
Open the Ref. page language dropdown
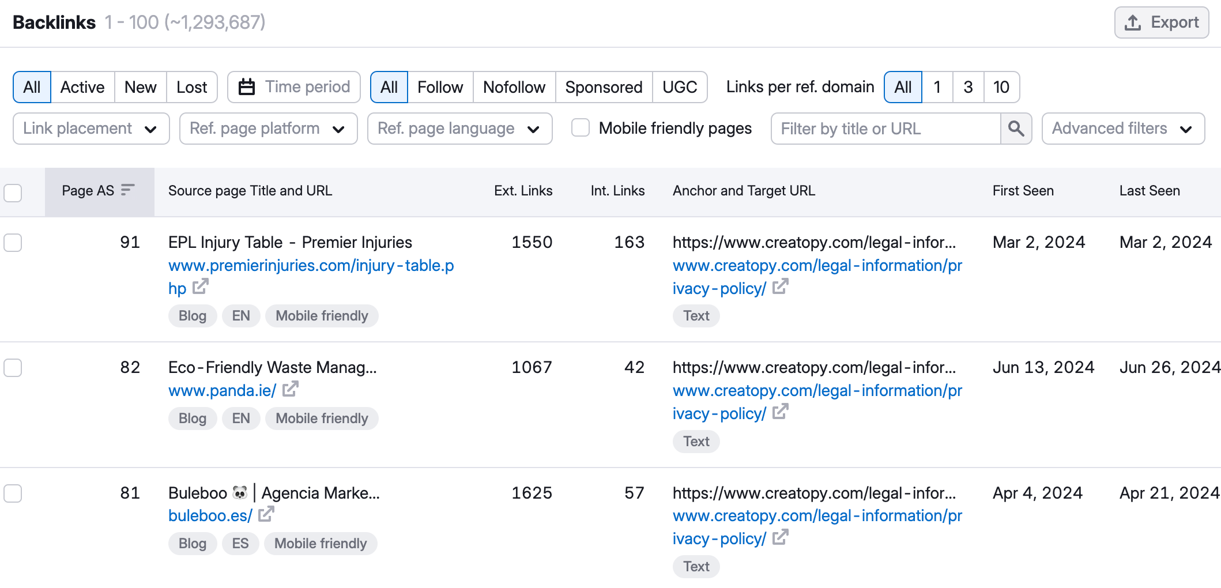pyautogui.click(x=459, y=129)
